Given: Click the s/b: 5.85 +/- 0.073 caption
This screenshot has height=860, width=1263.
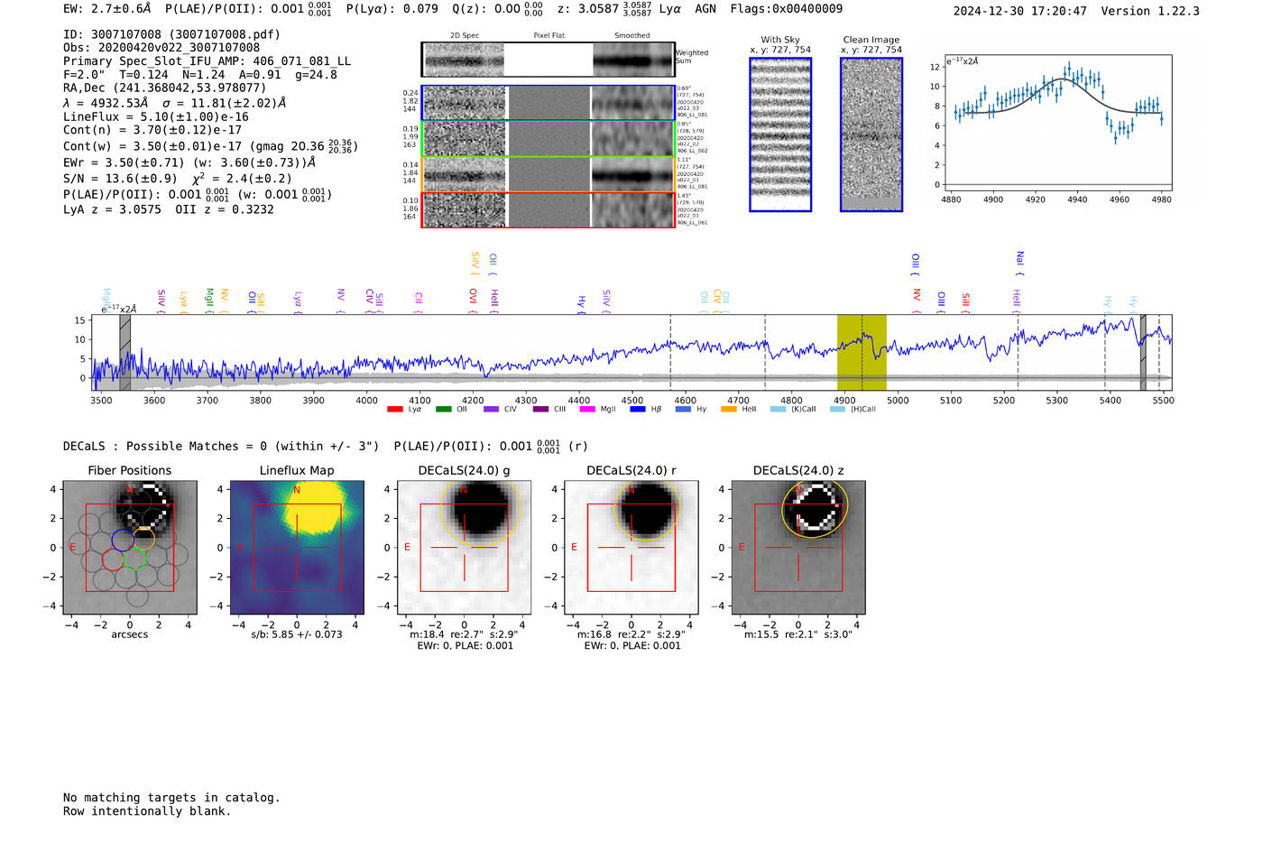Looking at the screenshot, I should point(297,634).
